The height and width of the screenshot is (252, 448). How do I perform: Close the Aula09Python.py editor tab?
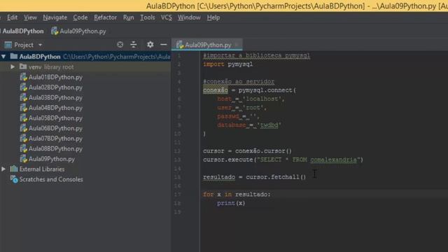[237, 45]
